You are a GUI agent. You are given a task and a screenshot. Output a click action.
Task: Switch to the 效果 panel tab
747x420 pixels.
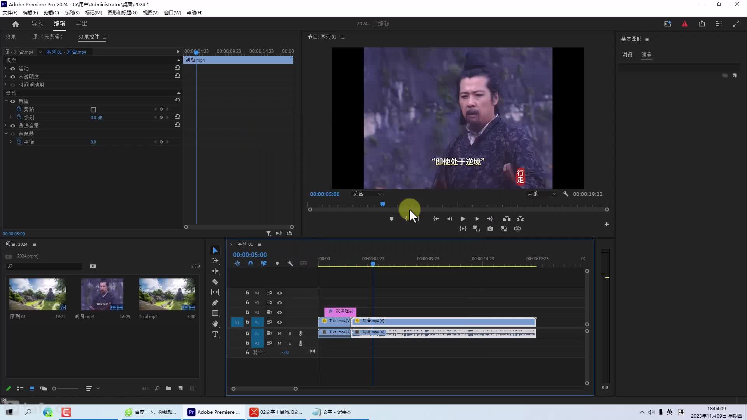tap(11, 37)
